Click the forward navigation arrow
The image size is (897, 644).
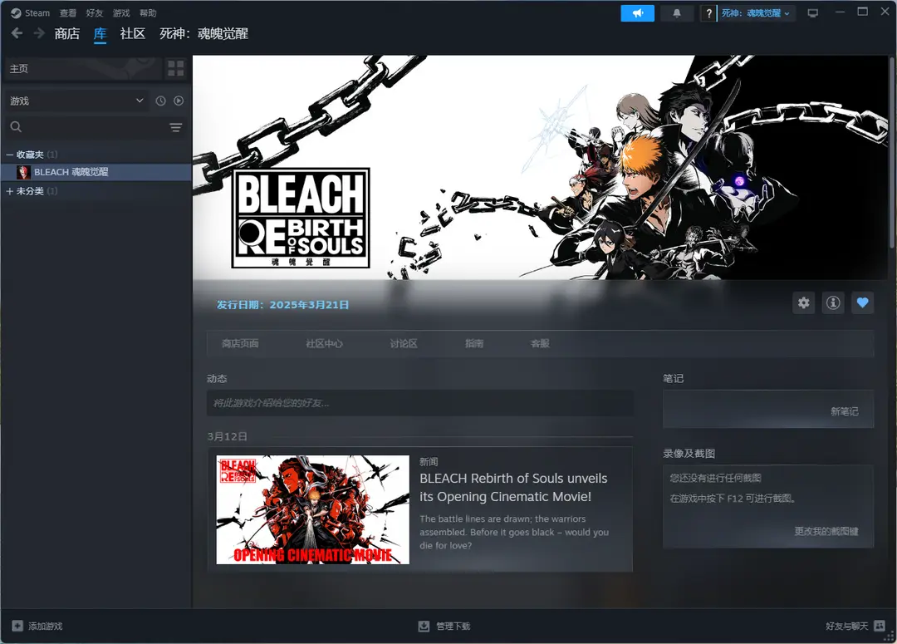point(39,33)
